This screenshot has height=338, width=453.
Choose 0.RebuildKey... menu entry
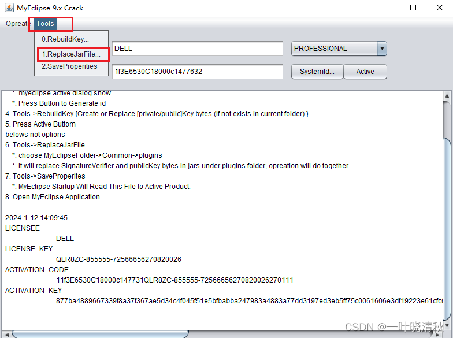(x=72, y=39)
